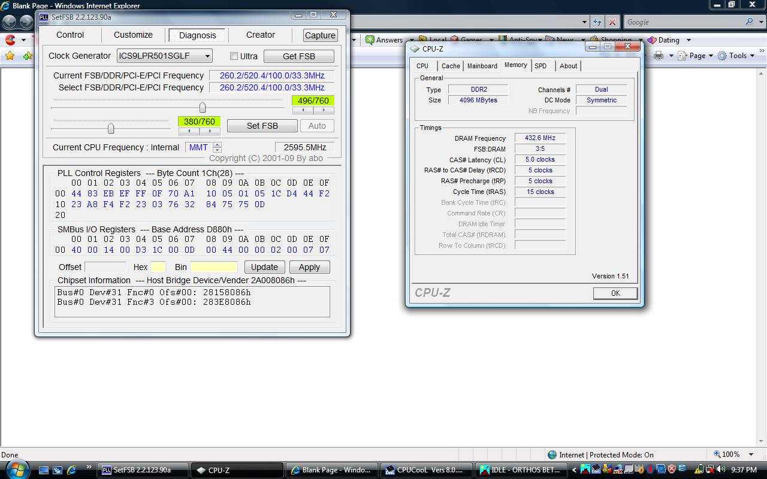Screen dimensions: 767x479
Task: Expand the Dating toolbar dropdown arrow
Action: click(689, 40)
